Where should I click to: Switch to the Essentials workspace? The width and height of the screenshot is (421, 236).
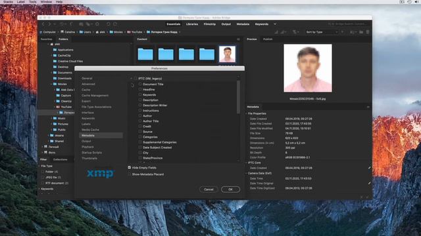coord(174,24)
